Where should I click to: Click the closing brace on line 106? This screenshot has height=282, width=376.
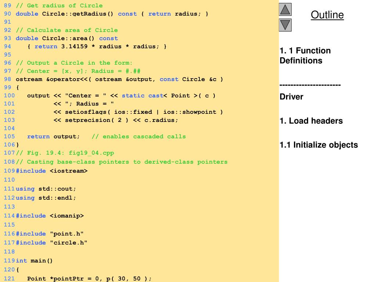point(18,145)
